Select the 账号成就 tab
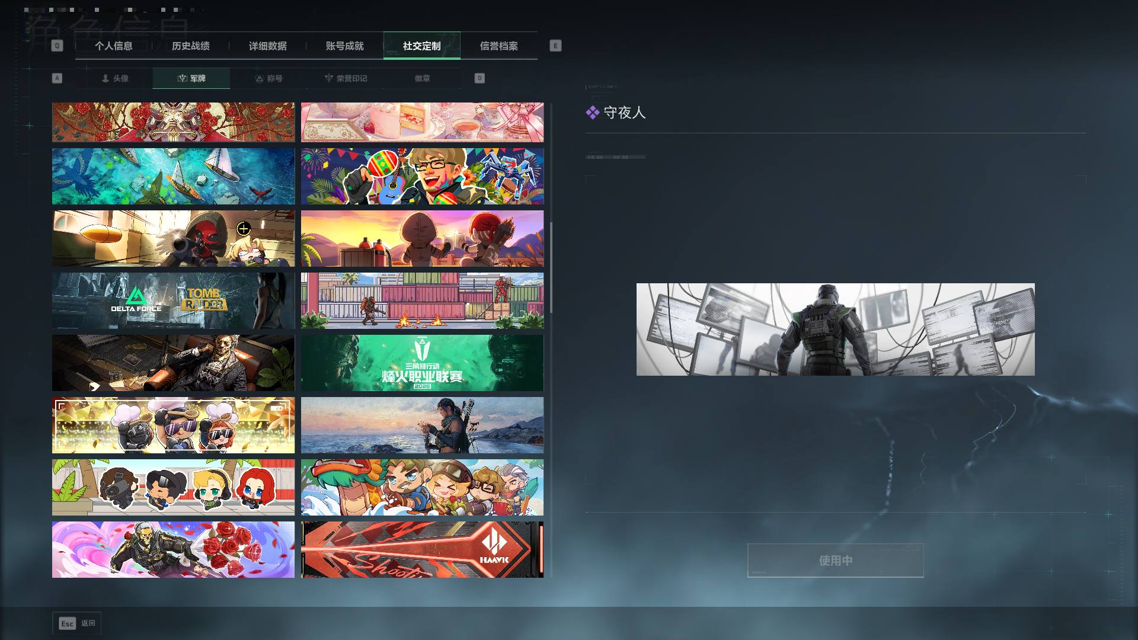Viewport: 1138px width, 640px height. point(344,46)
